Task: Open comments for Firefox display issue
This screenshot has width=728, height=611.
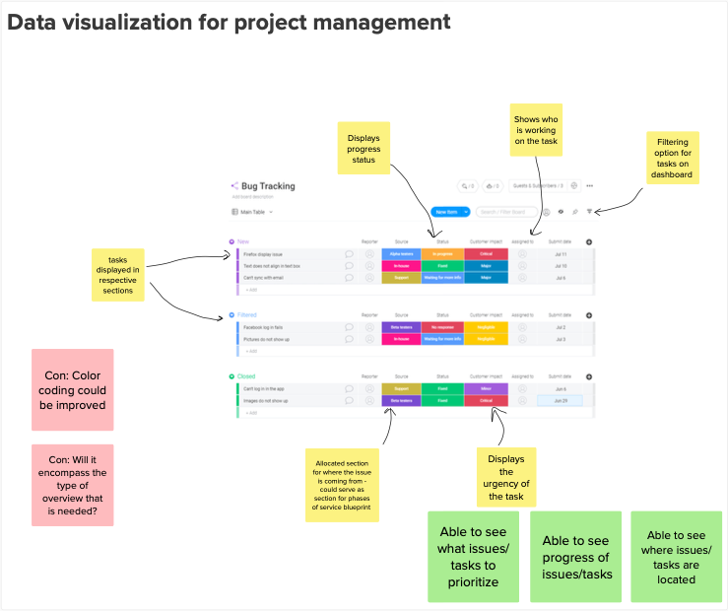Action: pos(349,254)
